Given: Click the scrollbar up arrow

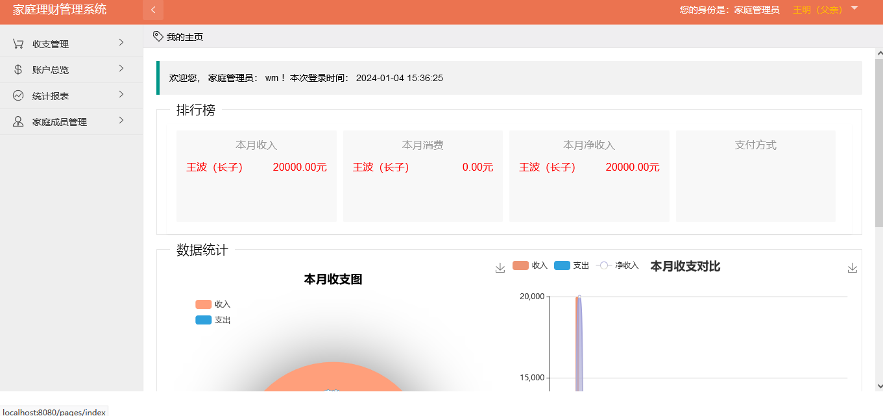Looking at the screenshot, I should 879,53.
